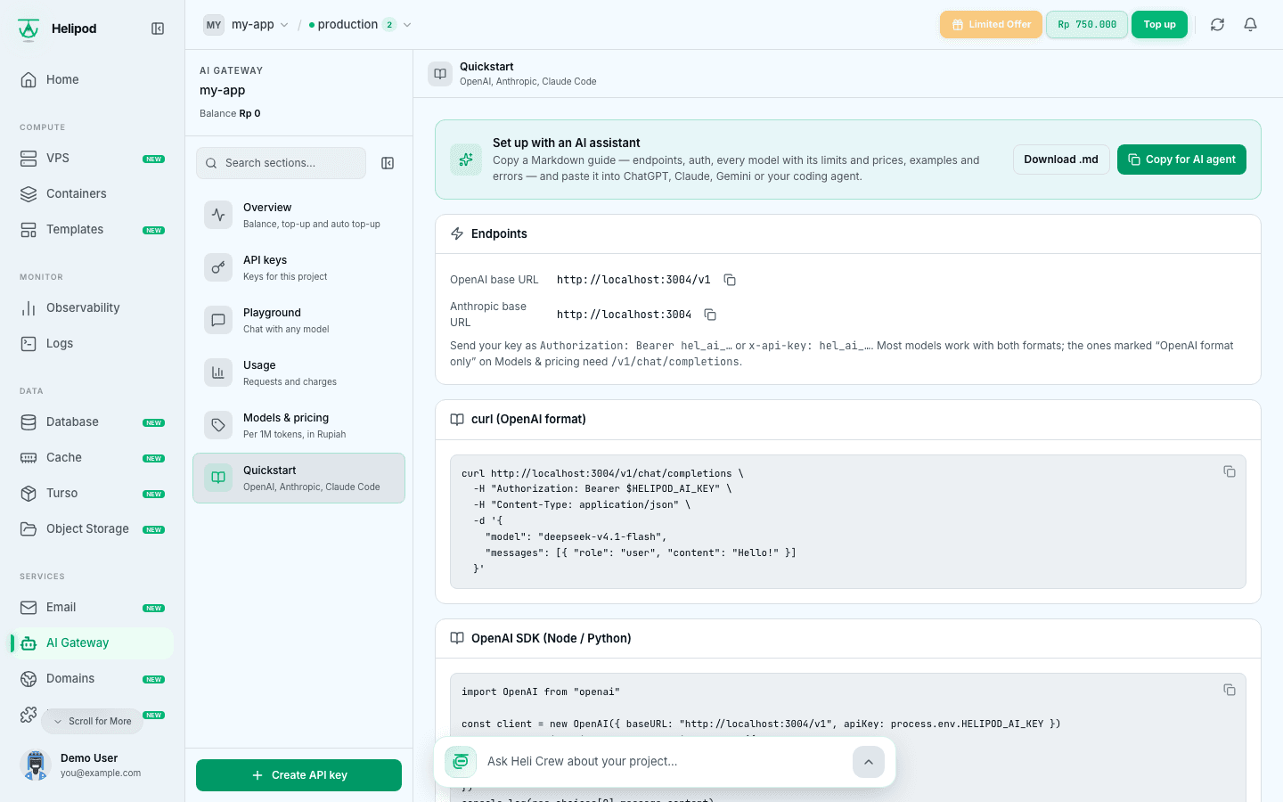Open VPS compute section

[x=92, y=158]
